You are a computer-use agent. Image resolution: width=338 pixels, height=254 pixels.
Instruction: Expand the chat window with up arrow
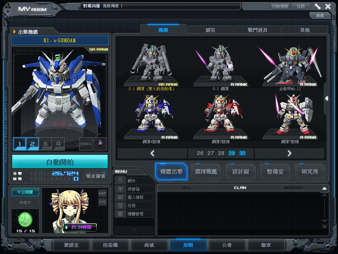point(324,188)
